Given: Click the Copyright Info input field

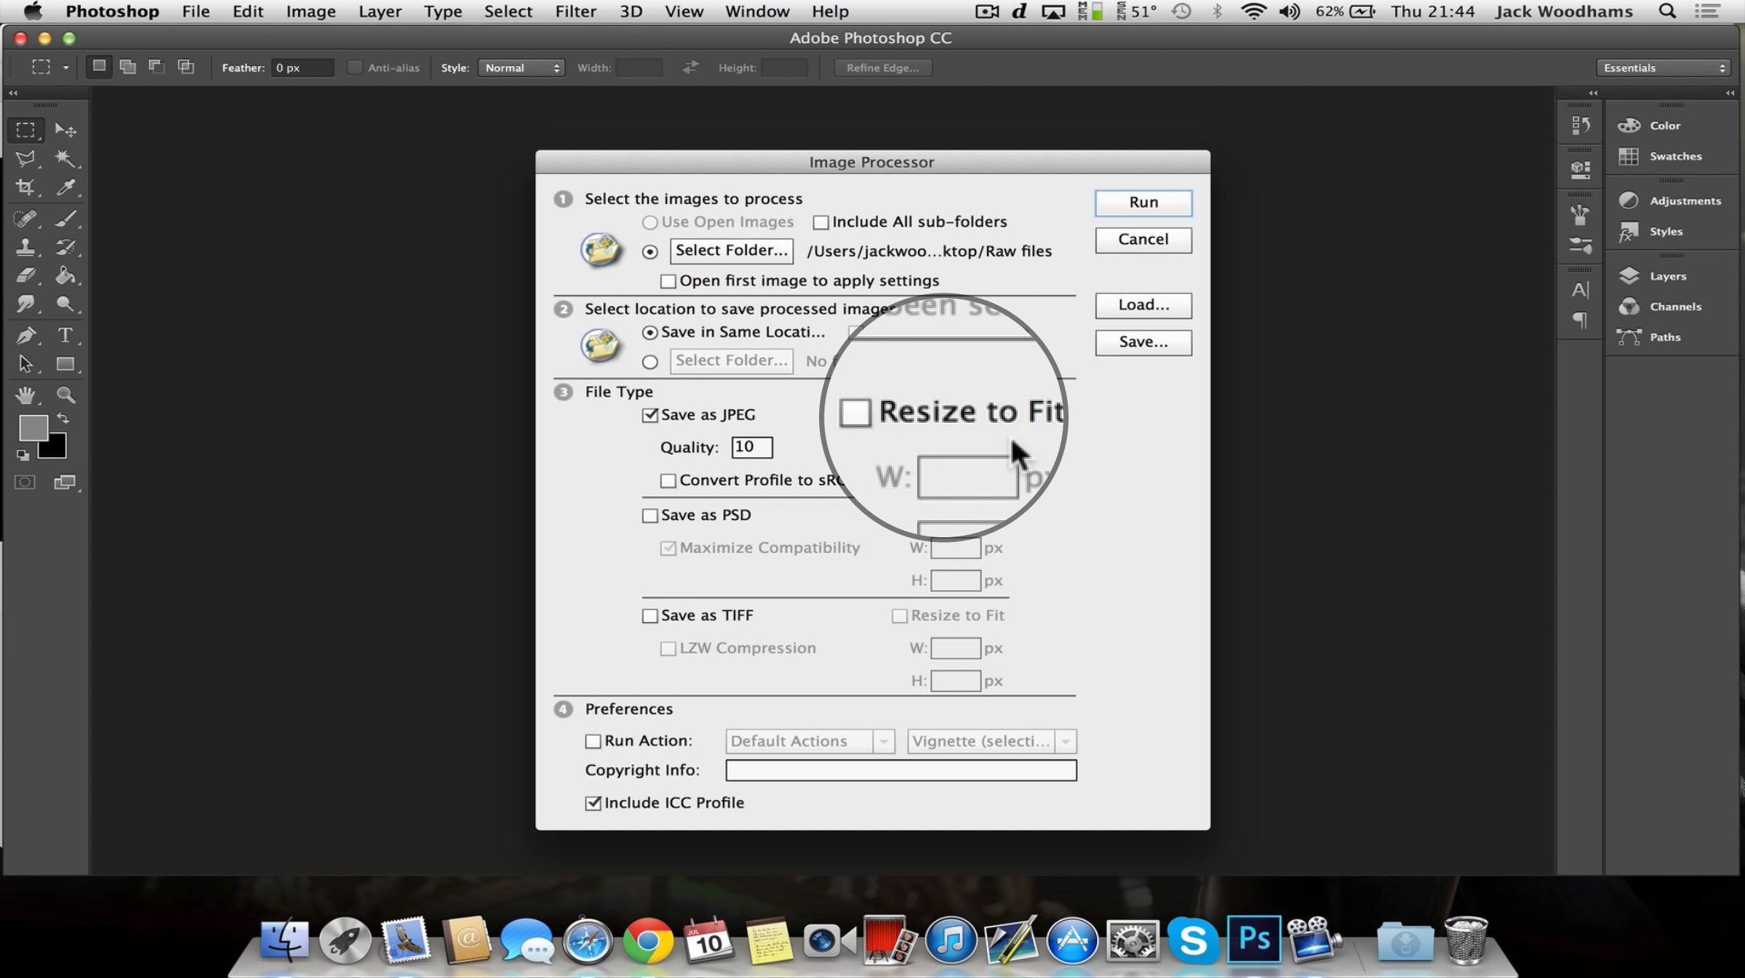Looking at the screenshot, I should pos(900,769).
